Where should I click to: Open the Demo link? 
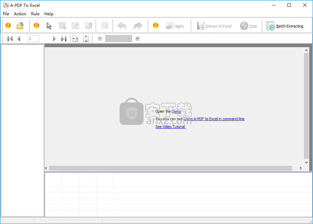click(x=176, y=111)
